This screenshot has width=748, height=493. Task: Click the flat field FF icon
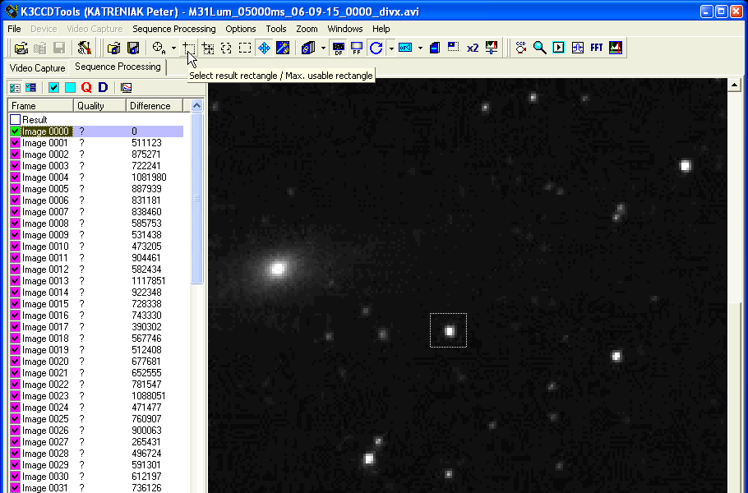tap(357, 48)
